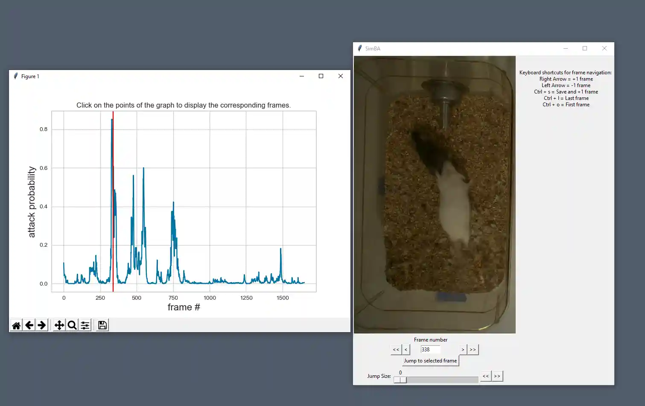
Task: Step back one frame with < button
Action: tap(406, 350)
